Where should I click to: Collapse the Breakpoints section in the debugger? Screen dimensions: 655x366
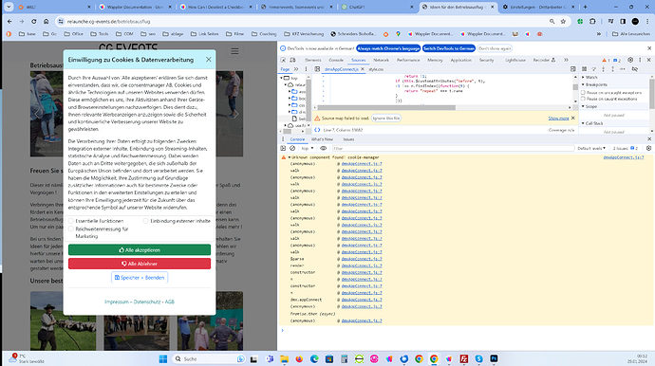coord(596,84)
